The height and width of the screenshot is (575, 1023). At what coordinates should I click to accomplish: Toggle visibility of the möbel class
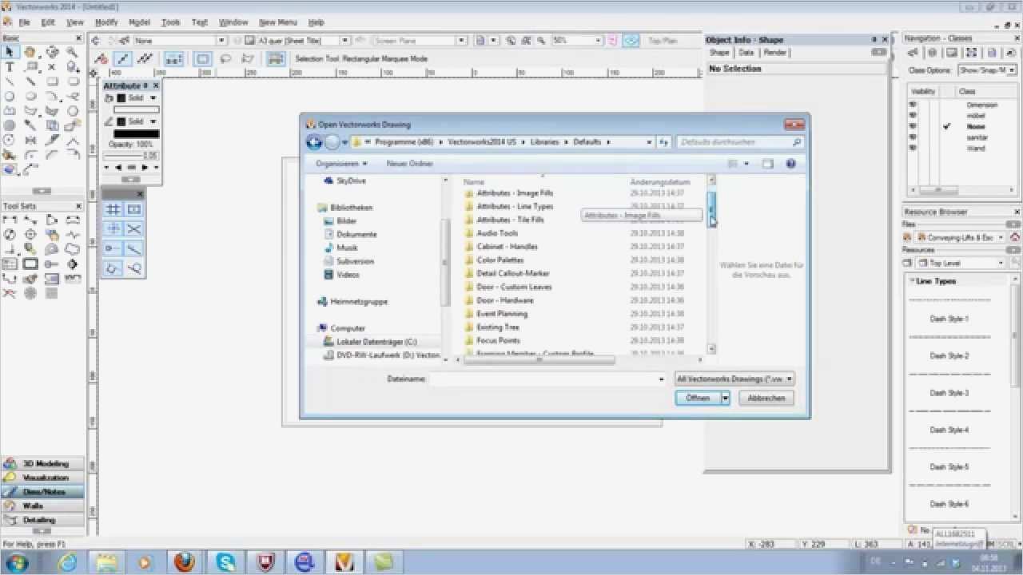pos(913,116)
